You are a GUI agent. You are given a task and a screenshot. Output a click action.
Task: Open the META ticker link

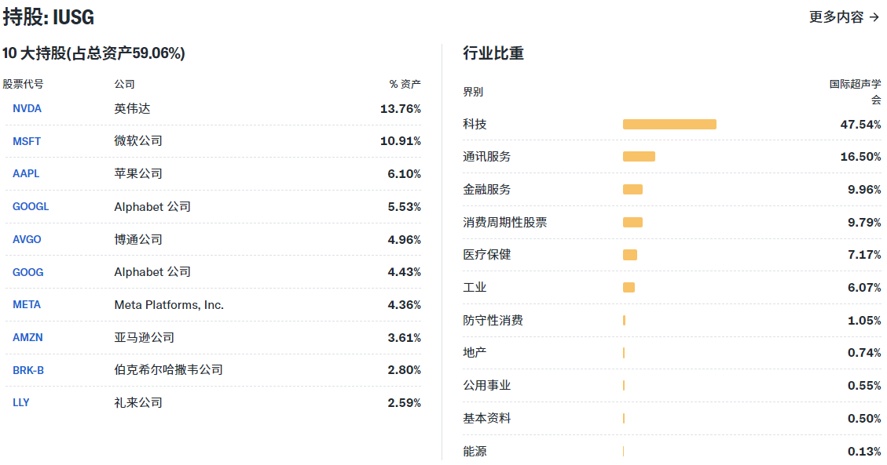click(x=27, y=305)
